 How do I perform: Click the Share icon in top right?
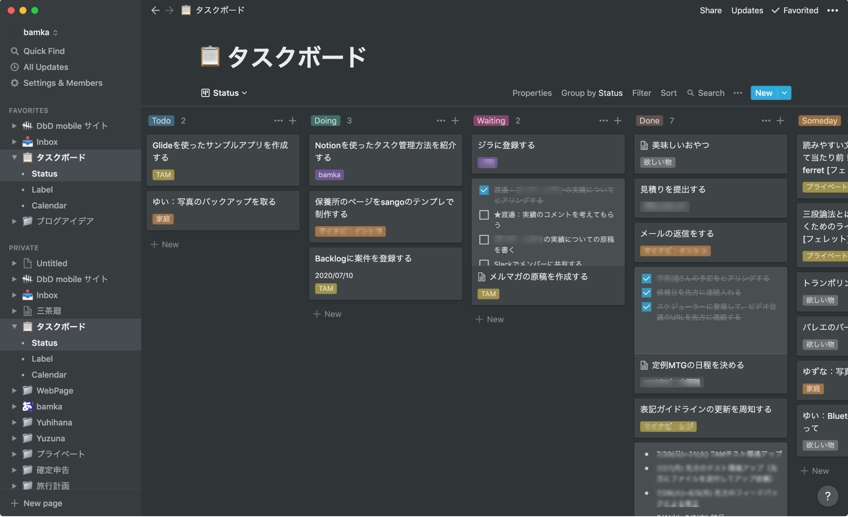tap(711, 10)
